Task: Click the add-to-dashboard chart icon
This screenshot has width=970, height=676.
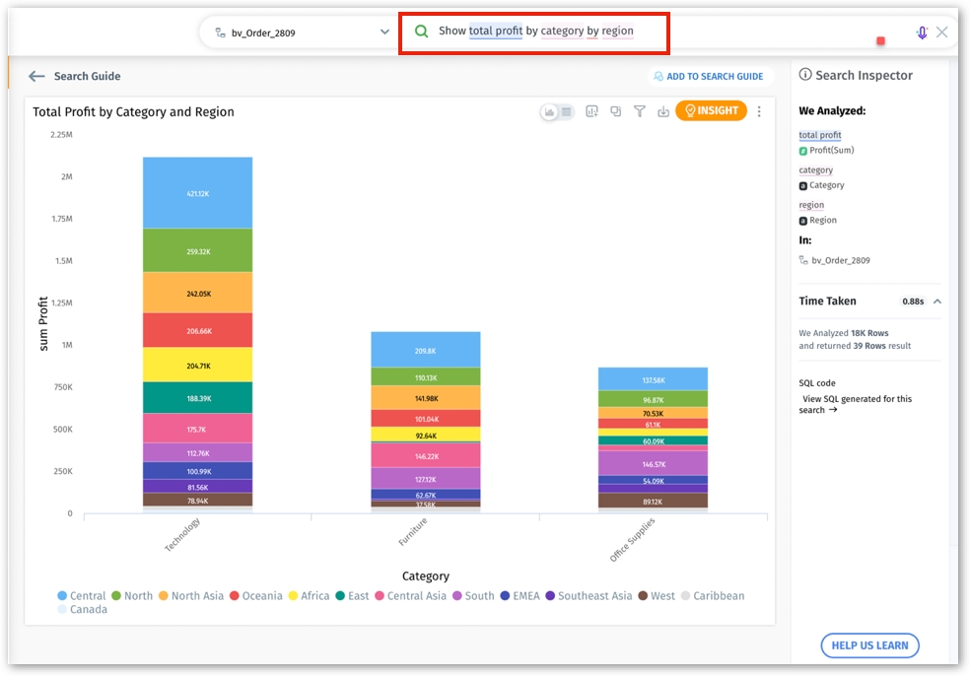Action: pyautogui.click(x=591, y=111)
